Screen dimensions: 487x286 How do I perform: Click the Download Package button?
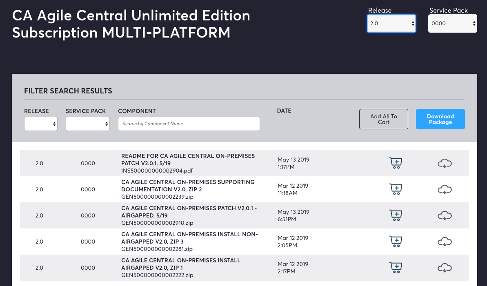pos(440,119)
